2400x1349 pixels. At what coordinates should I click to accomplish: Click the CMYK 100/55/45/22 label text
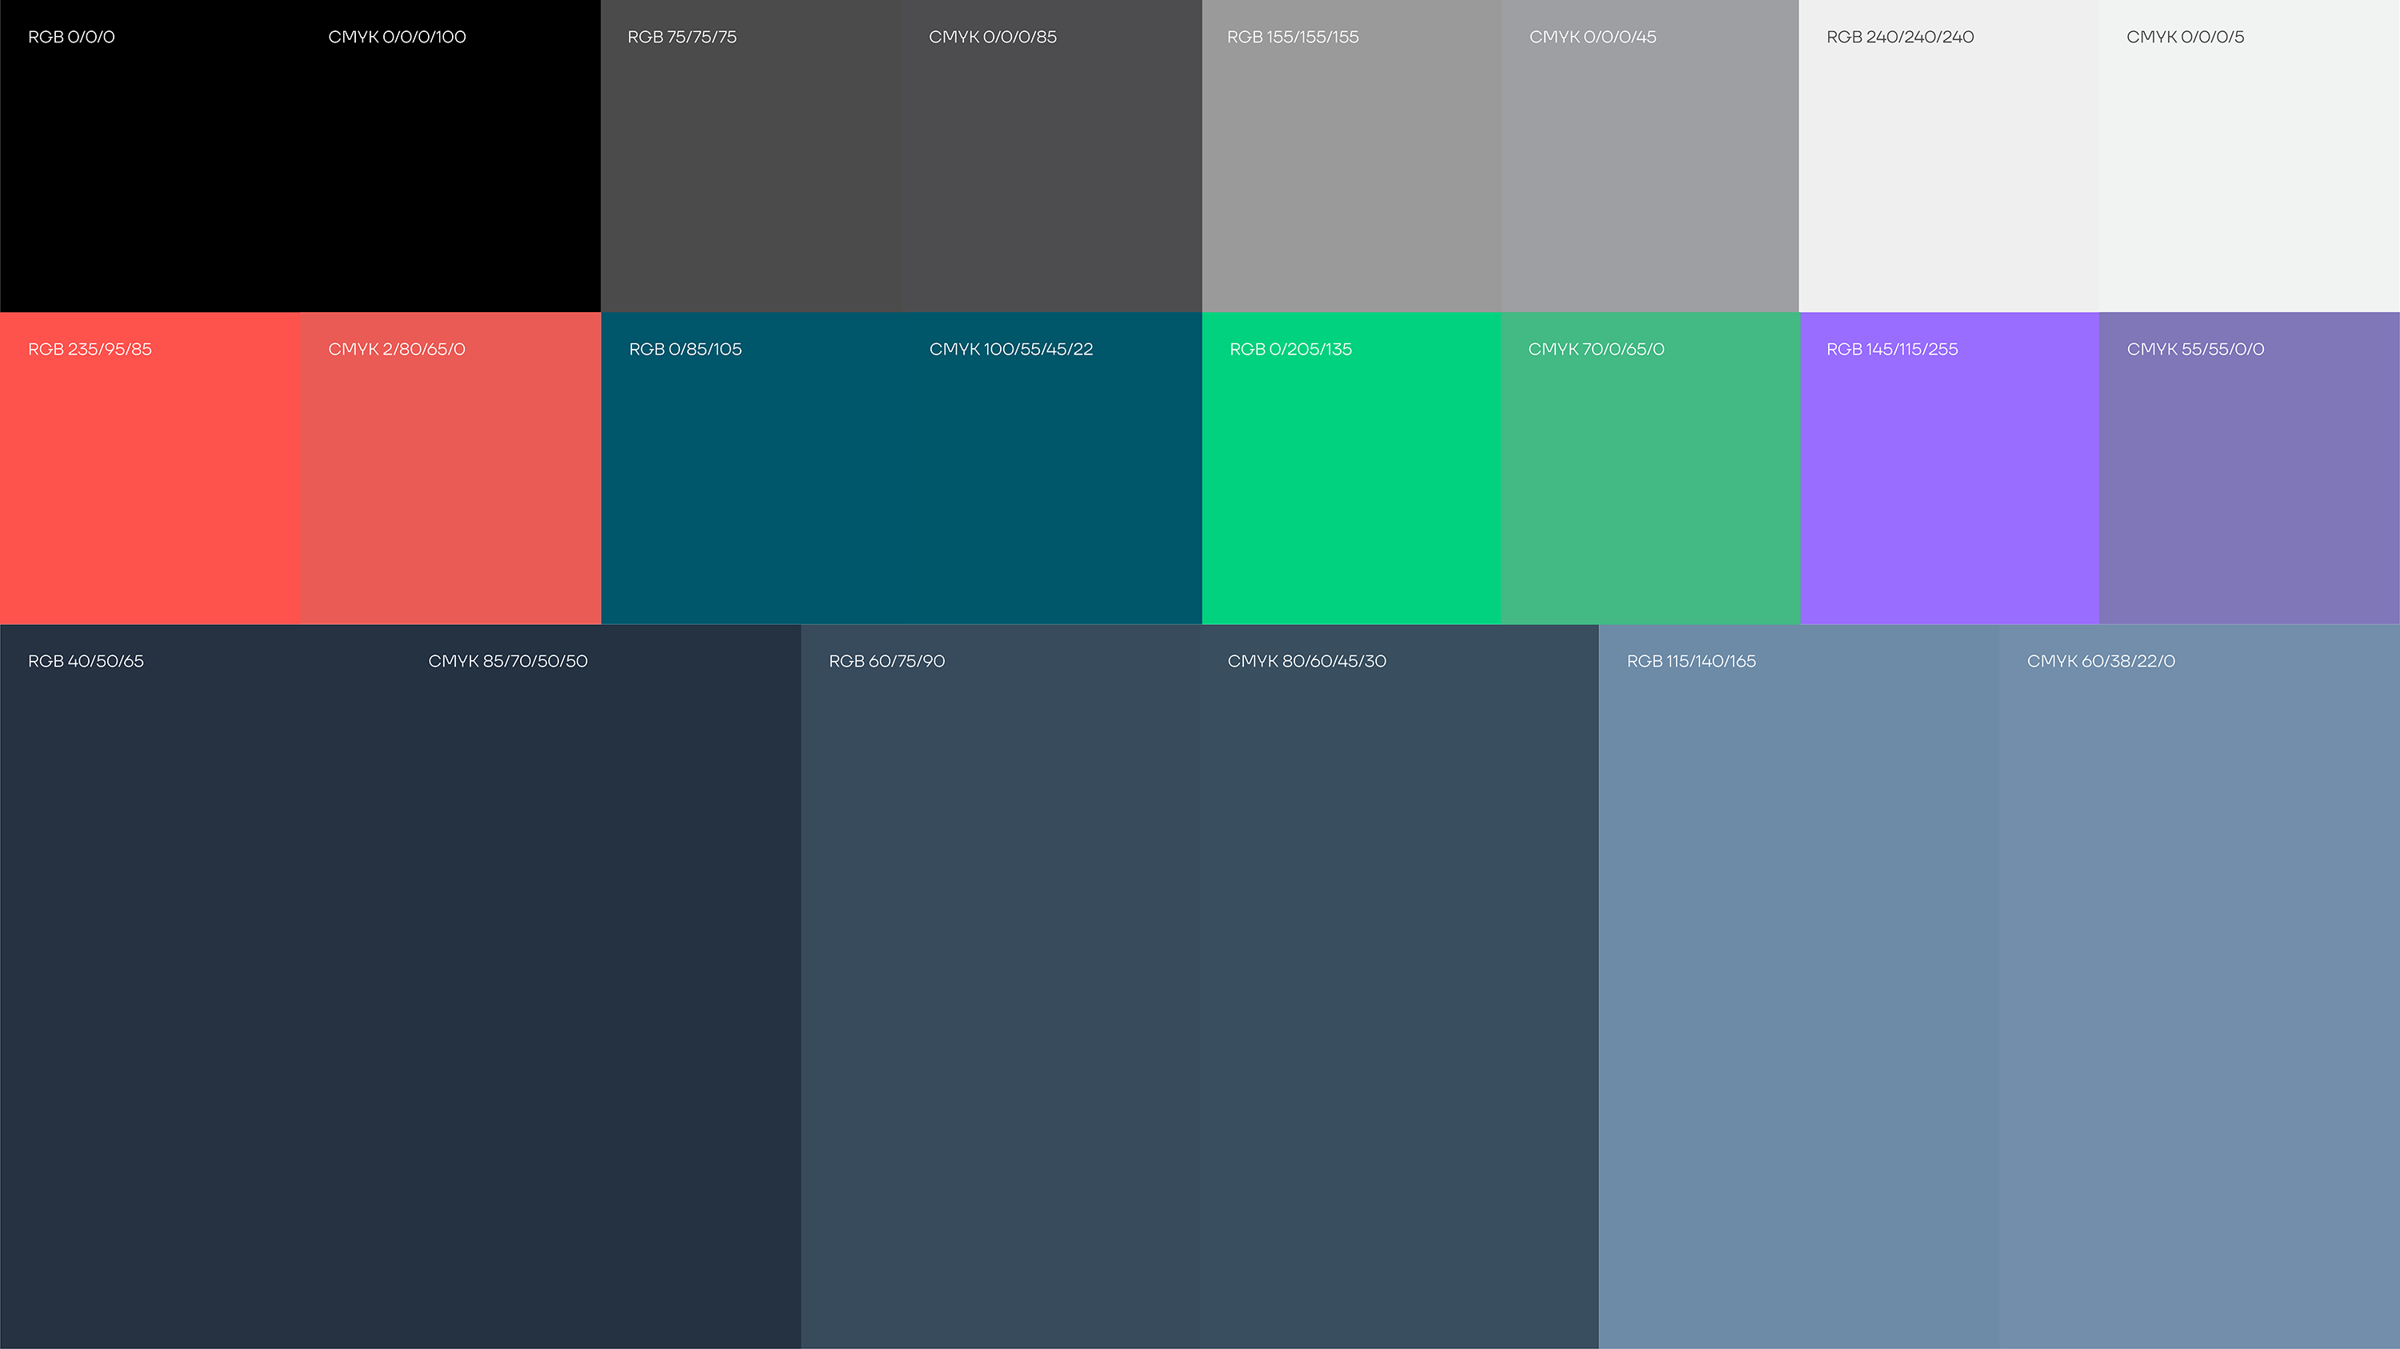pos(1010,350)
